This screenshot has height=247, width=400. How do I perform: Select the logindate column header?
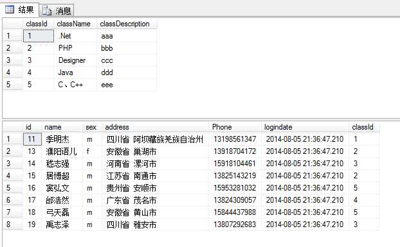305,127
